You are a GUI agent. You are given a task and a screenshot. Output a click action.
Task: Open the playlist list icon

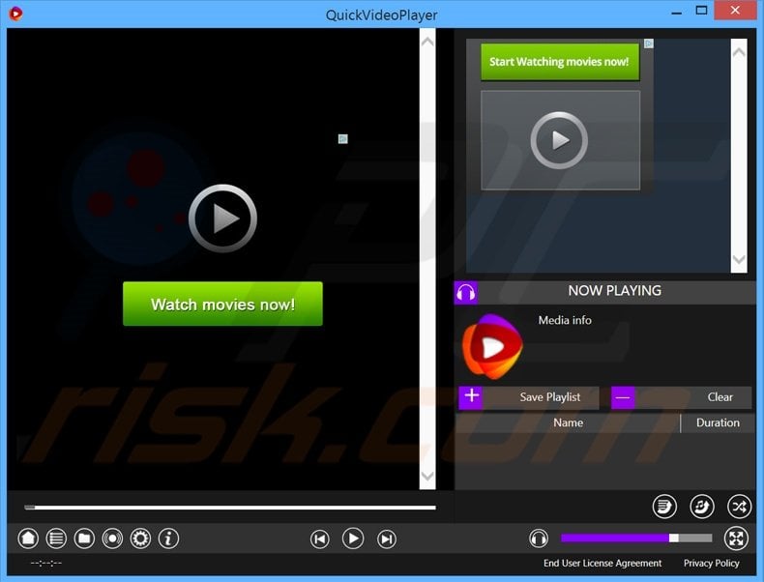click(x=56, y=538)
